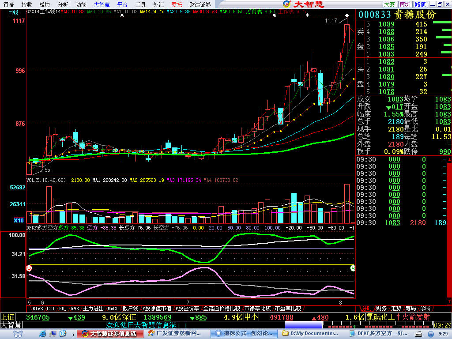Switch to the 主力进出 indicator tab
Viewport: 452px width, 339px height.
(93, 309)
